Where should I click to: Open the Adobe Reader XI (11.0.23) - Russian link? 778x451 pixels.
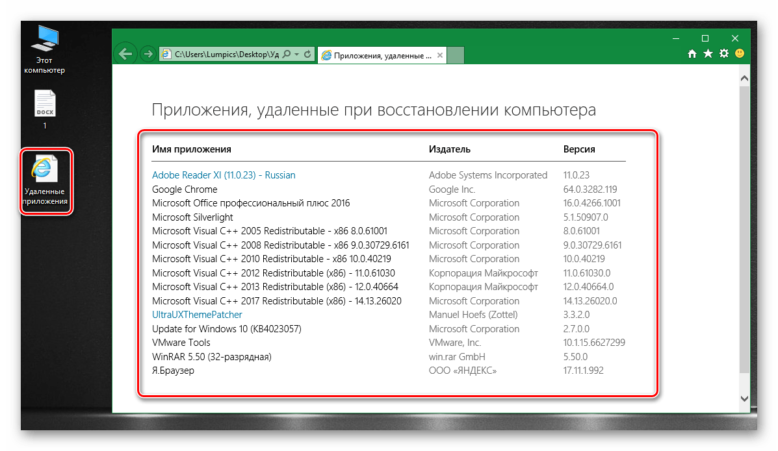224,175
